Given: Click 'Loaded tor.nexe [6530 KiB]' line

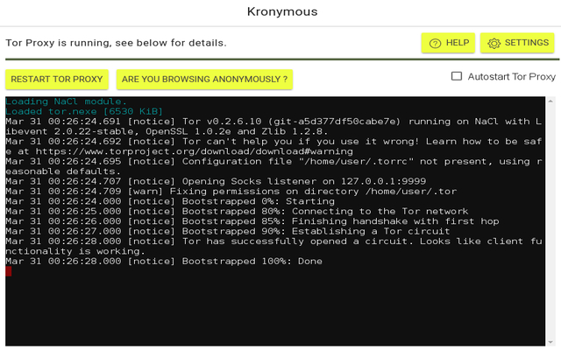Looking at the screenshot, I should tap(84, 111).
